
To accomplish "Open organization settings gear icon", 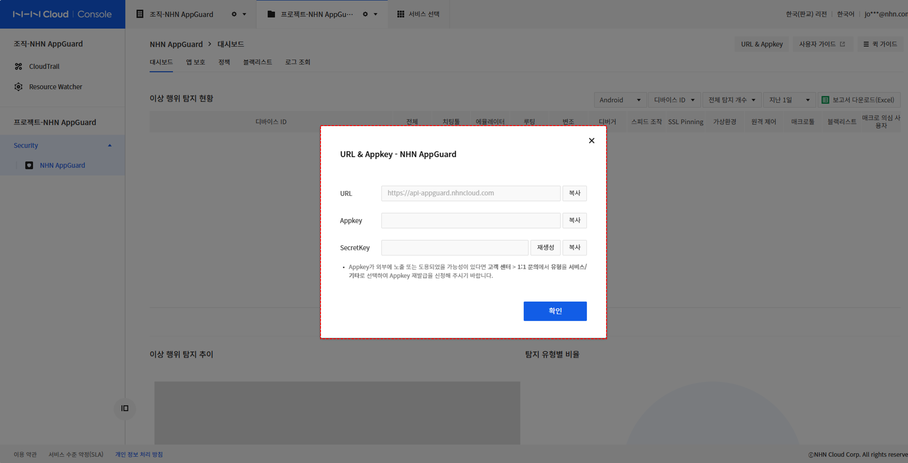I will (234, 14).
